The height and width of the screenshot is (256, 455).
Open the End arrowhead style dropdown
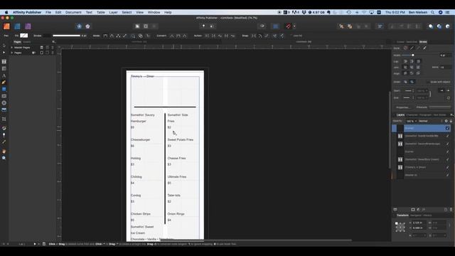(409, 98)
